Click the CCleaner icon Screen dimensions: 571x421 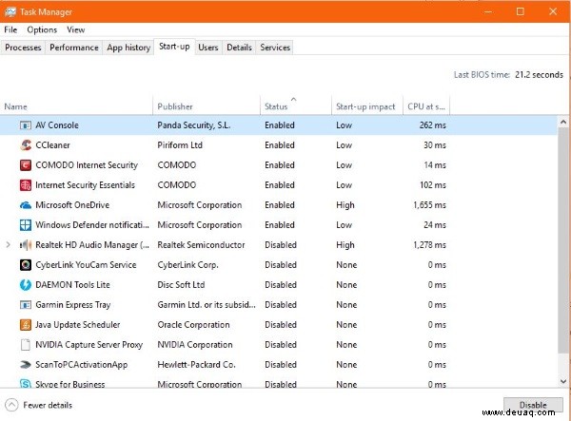[25, 145]
